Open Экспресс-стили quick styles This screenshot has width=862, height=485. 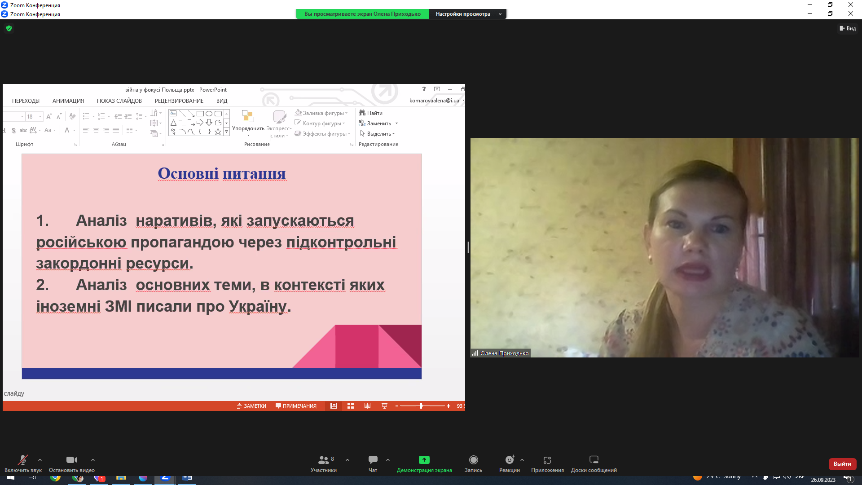tap(279, 123)
